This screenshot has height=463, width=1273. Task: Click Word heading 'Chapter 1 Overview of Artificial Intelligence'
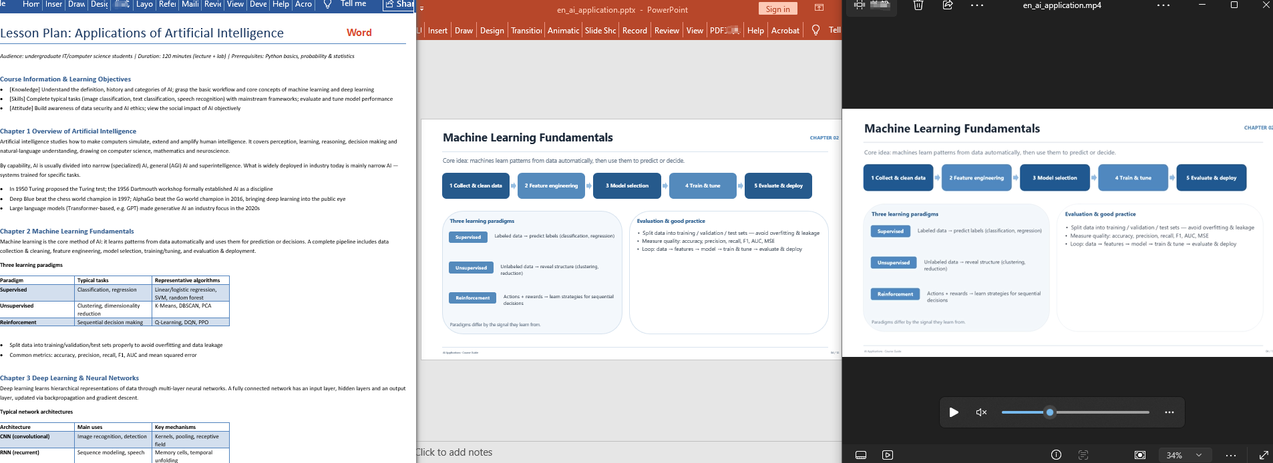[x=68, y=131]
